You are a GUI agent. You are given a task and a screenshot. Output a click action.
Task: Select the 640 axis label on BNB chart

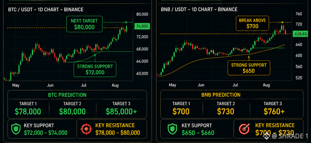pyautogui.click(x=299, y=45)
